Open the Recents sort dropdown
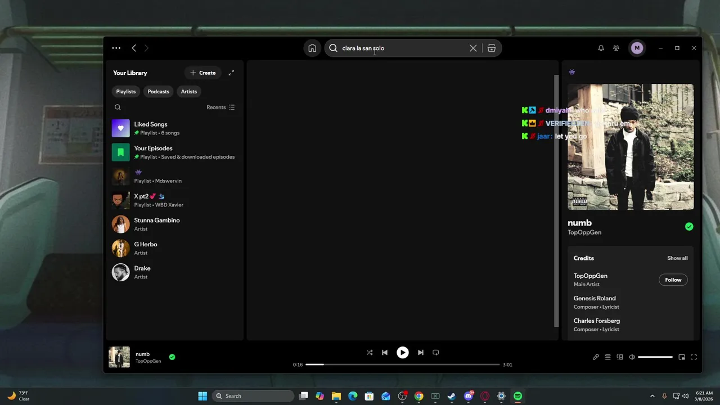 coord(220,107)
